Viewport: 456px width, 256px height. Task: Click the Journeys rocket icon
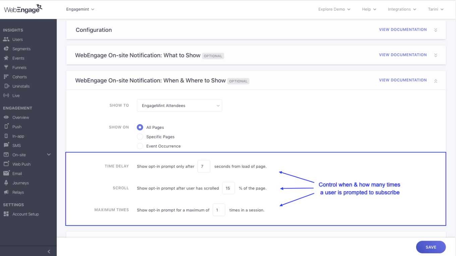(6, 183)
